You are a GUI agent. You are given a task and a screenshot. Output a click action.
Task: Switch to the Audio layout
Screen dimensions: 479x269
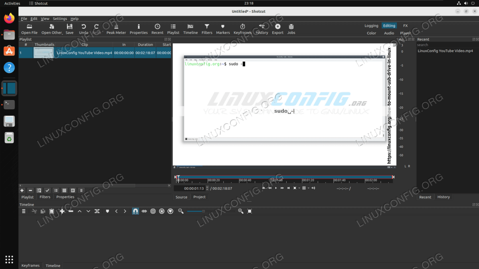[x=389, y=33]
